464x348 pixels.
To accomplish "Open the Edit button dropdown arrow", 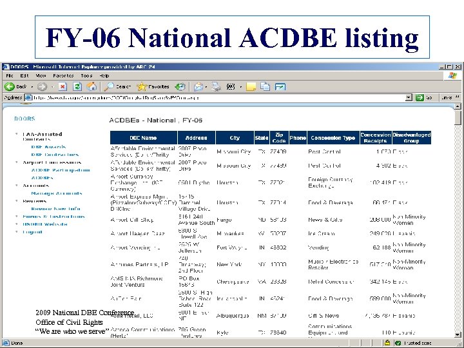I will tap(240, 87).
